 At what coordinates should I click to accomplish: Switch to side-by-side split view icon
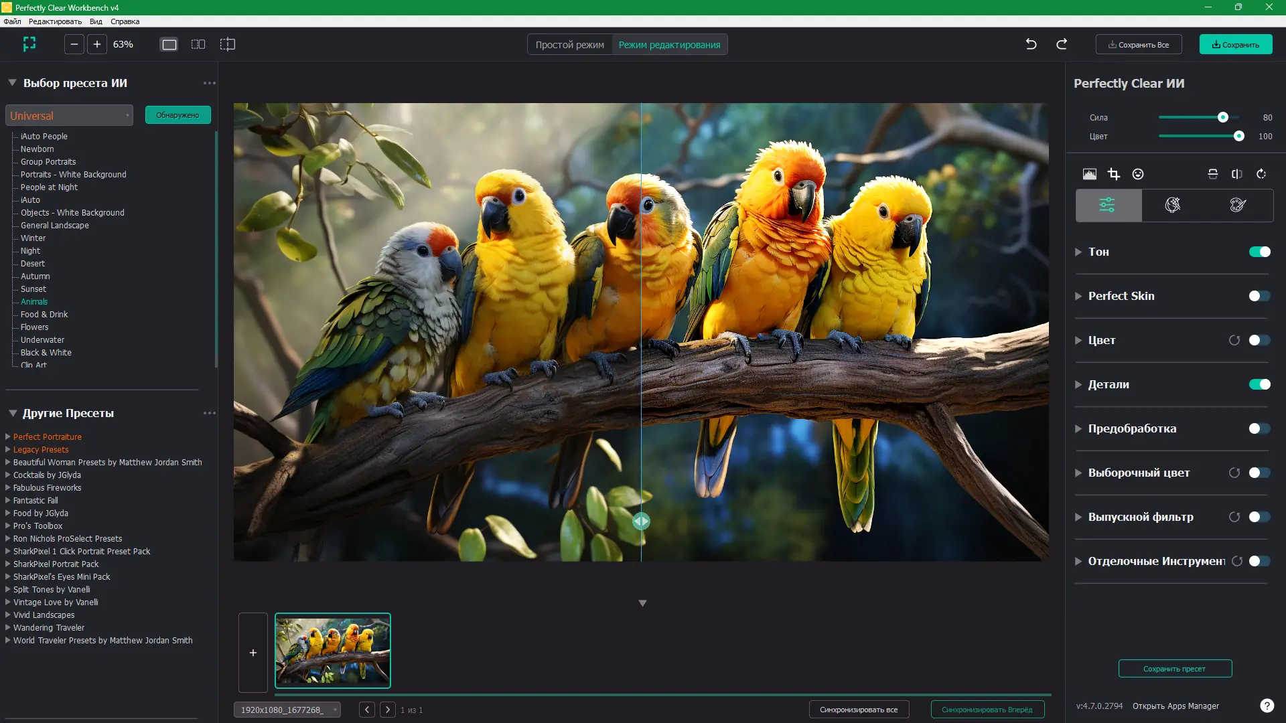pyautogui.click(x=198, y=44)
